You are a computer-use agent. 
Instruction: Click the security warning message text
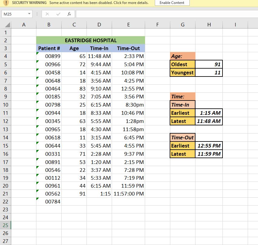99,3
